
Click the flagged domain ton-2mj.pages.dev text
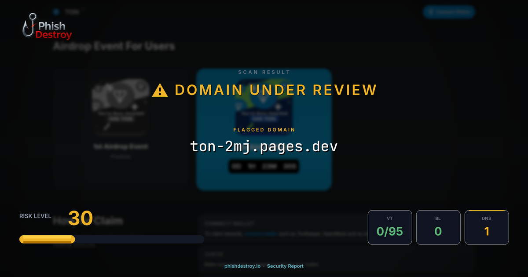click(263, 146)
